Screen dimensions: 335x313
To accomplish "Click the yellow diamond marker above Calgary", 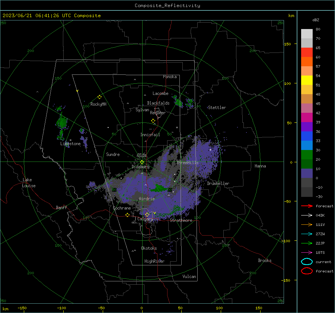I will [147, 214].
